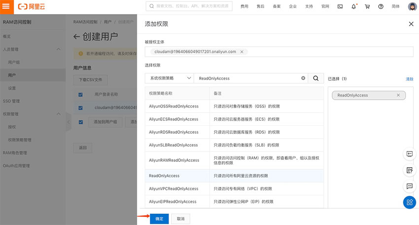Image resolution: width=419 pixels, height=225 pixels.
Task: Click the Alibaba Cloud logo
Action: 31,6
